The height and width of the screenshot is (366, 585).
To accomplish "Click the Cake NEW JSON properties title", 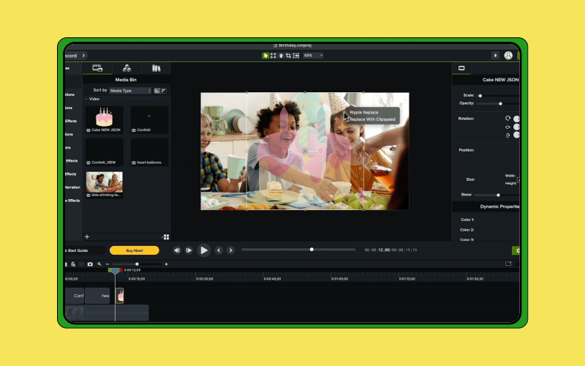I will pos(501,80).
